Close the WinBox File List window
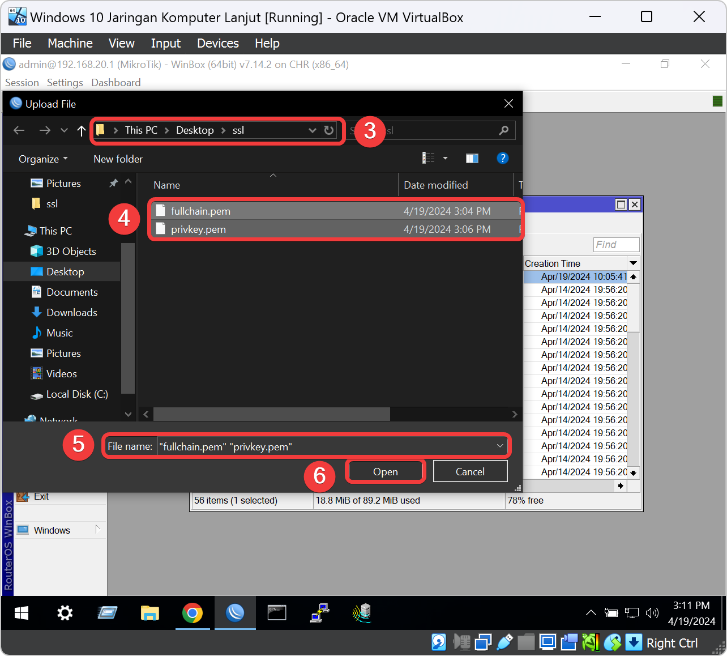 (635, 205)
